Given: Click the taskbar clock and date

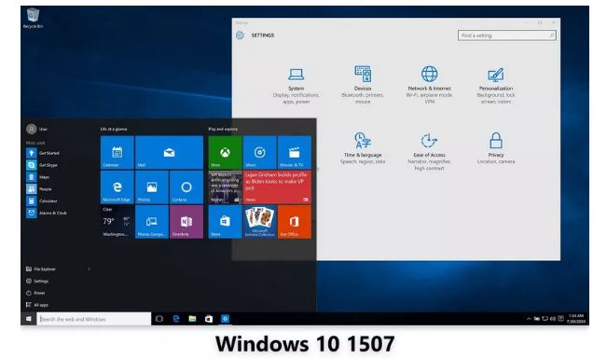Looking at the screenshot, I should [575, 319].
